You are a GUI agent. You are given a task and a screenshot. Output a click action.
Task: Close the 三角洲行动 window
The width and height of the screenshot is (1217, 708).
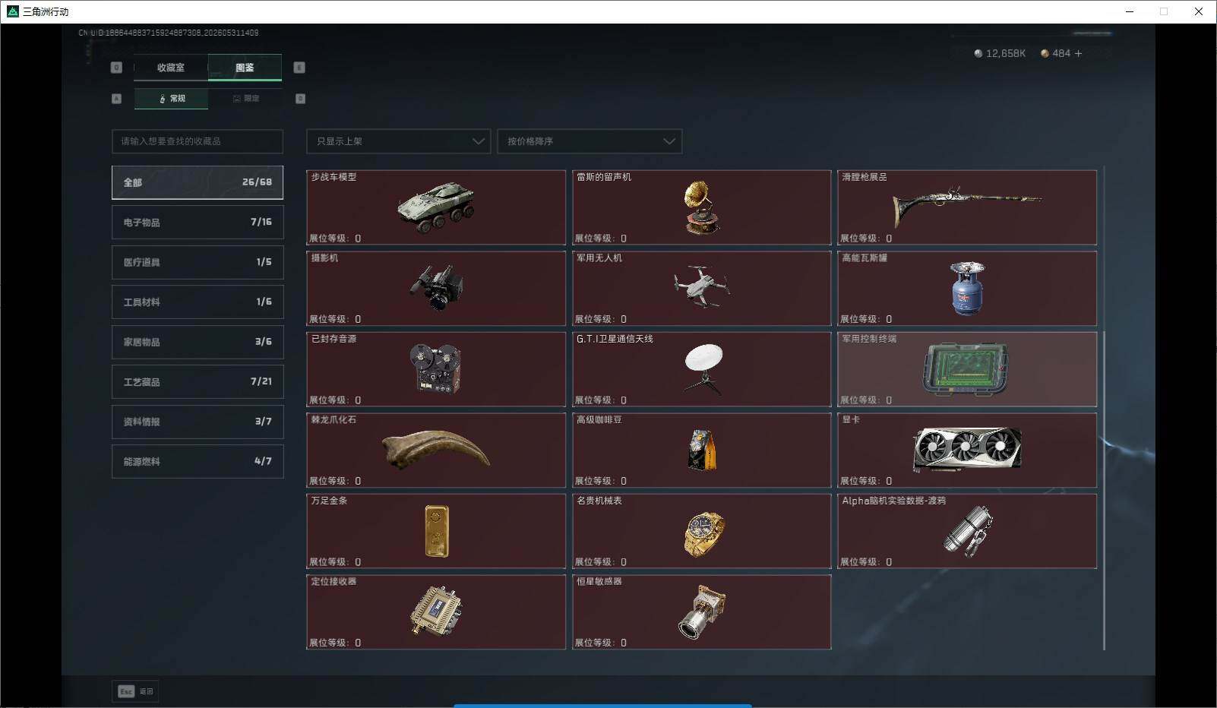click(x=1199, y=11)
